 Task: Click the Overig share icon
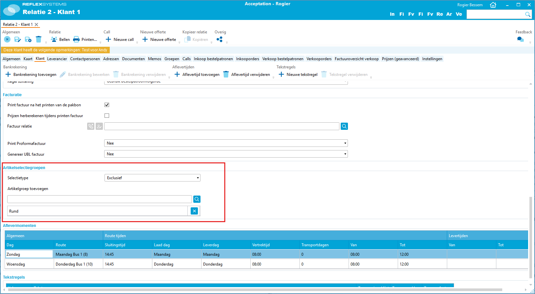pos(220,40)
